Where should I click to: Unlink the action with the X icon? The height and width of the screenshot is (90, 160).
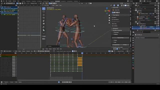point(76,51)
